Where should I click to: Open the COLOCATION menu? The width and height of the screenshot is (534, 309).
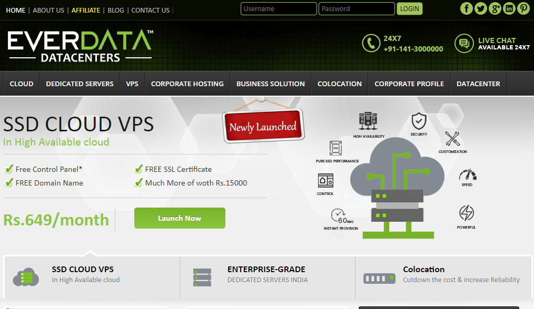tap(340, 84)
